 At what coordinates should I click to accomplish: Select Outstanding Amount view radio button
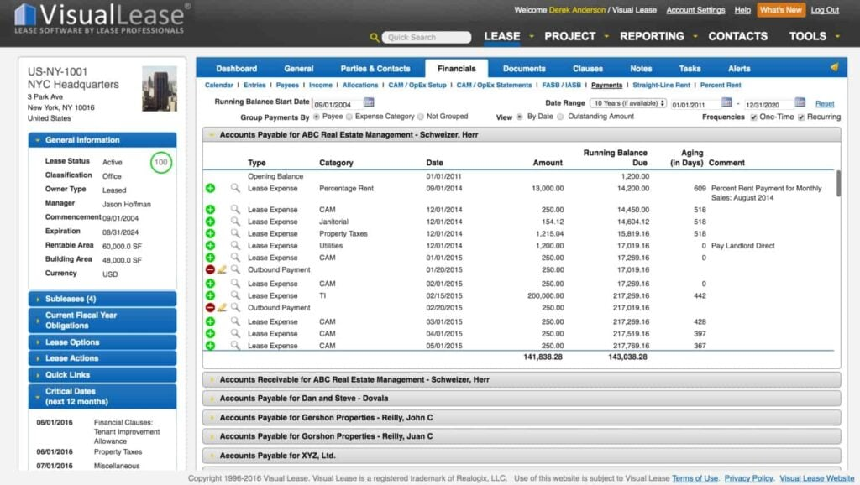560,117
